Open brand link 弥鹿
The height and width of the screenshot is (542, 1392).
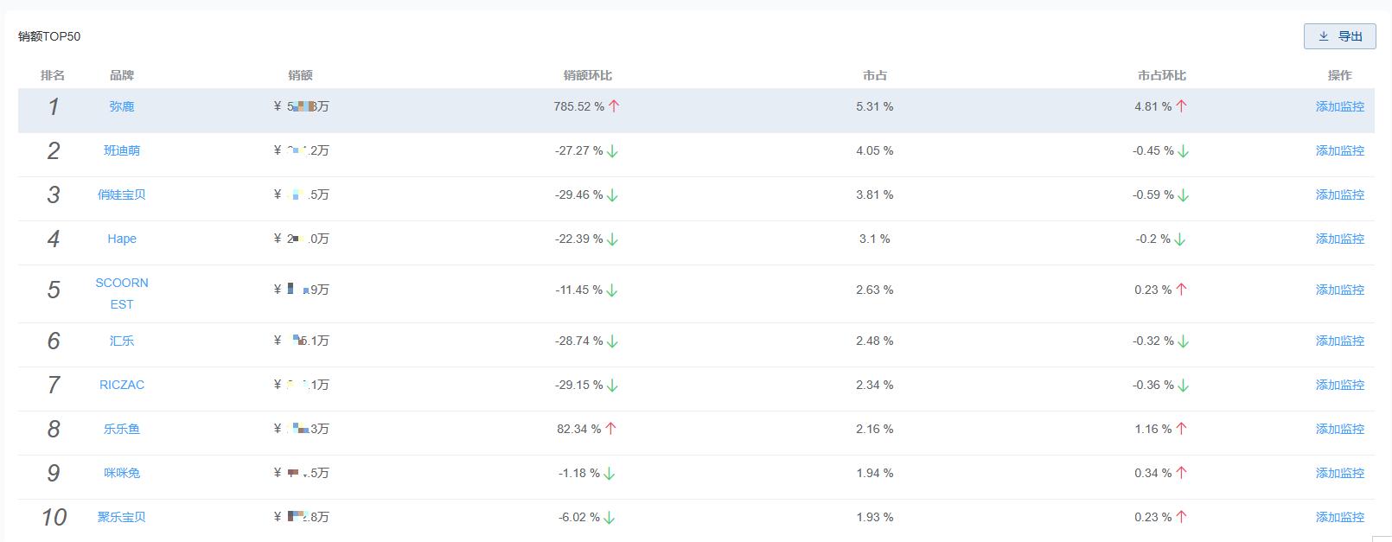tap(122, 106)
